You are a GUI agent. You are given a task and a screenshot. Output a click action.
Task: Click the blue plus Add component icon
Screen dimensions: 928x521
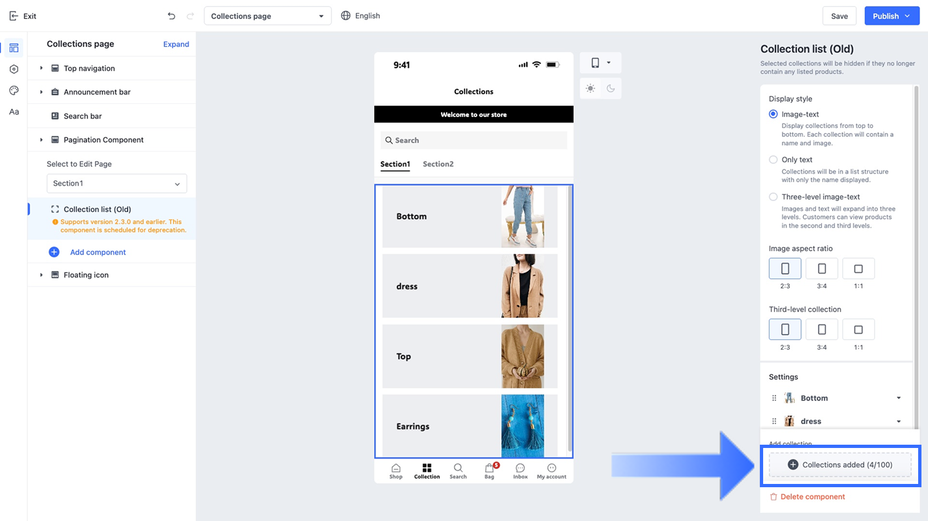(54, 252)
